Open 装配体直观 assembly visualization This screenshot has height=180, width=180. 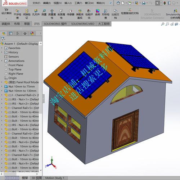click(80, 14)
